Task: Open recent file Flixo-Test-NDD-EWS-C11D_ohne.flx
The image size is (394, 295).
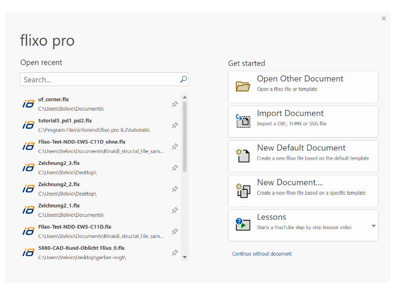Action: click(100, 146)
